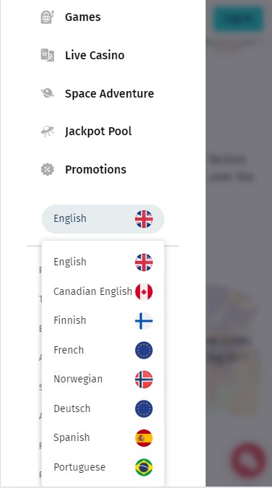Click the Finnish flag icon
This screenshot has width=272, height=488.
pos(144,321)
